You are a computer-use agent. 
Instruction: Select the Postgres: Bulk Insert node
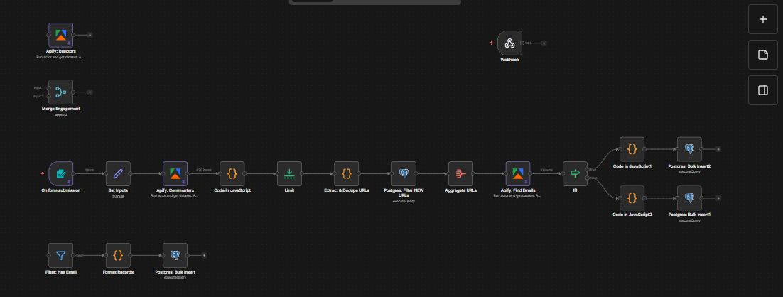(x=175, y=255)
